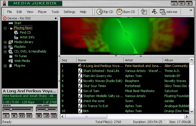Collapse the Playing Now tree node

5,28
